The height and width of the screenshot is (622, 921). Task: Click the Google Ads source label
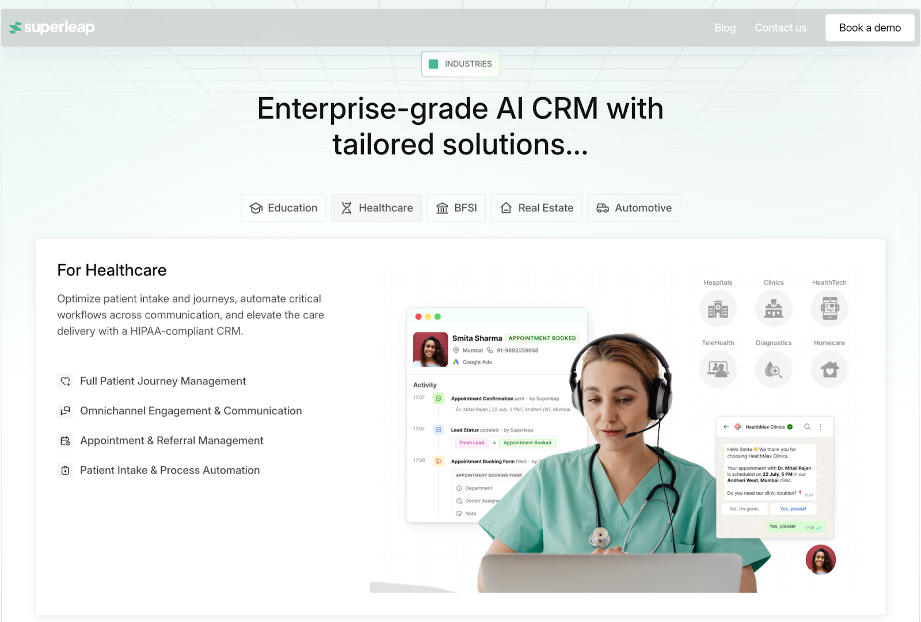click(x=477, y=362)
